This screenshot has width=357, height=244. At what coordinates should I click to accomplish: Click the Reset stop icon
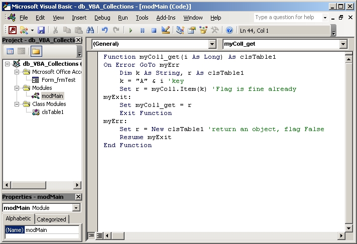point(154,31)
